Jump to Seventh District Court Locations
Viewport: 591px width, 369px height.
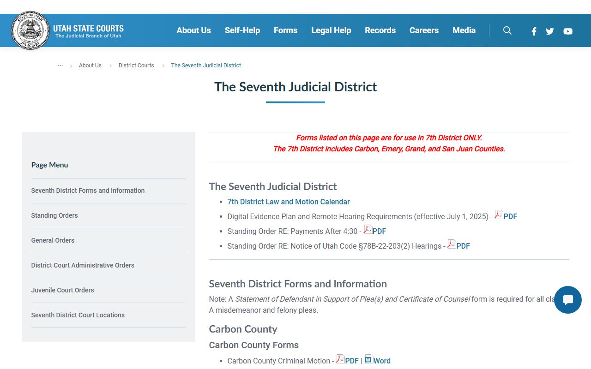pos(78,315)
